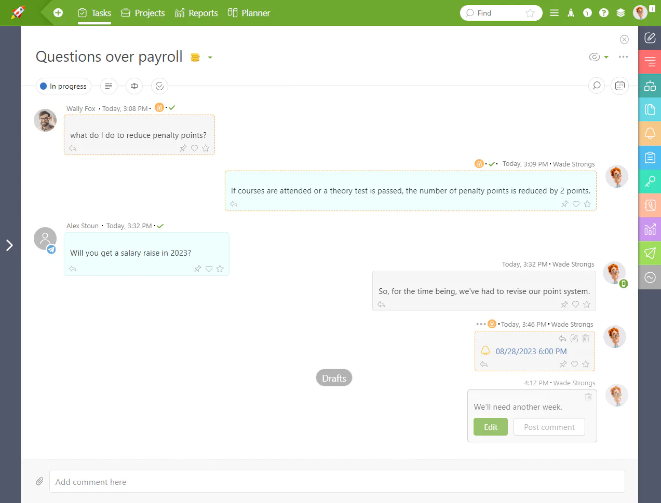
Task: Expand the left sidebar chevron
Action: point(9,245)
